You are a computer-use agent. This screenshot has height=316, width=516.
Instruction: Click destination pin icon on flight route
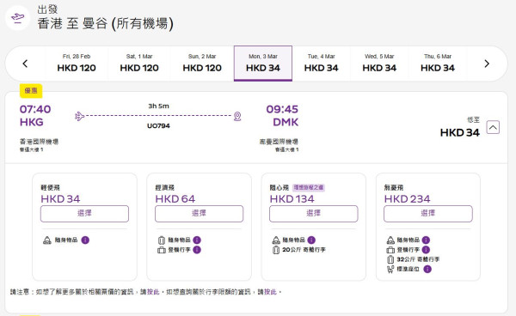pos(237,116)
